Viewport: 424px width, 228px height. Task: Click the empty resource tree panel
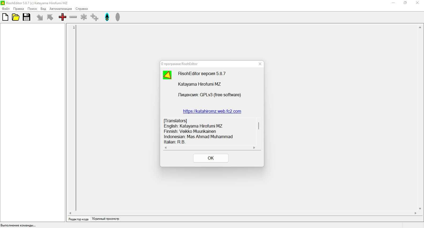tap(33, 122)
